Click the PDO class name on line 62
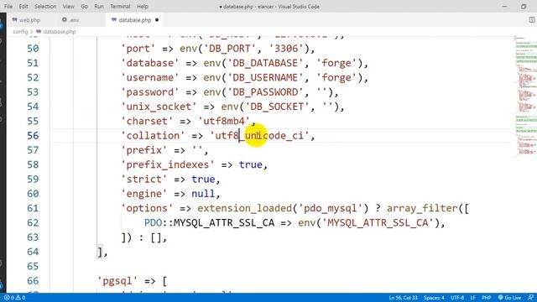The image size is (537, 302). click(x=153, y=223)
